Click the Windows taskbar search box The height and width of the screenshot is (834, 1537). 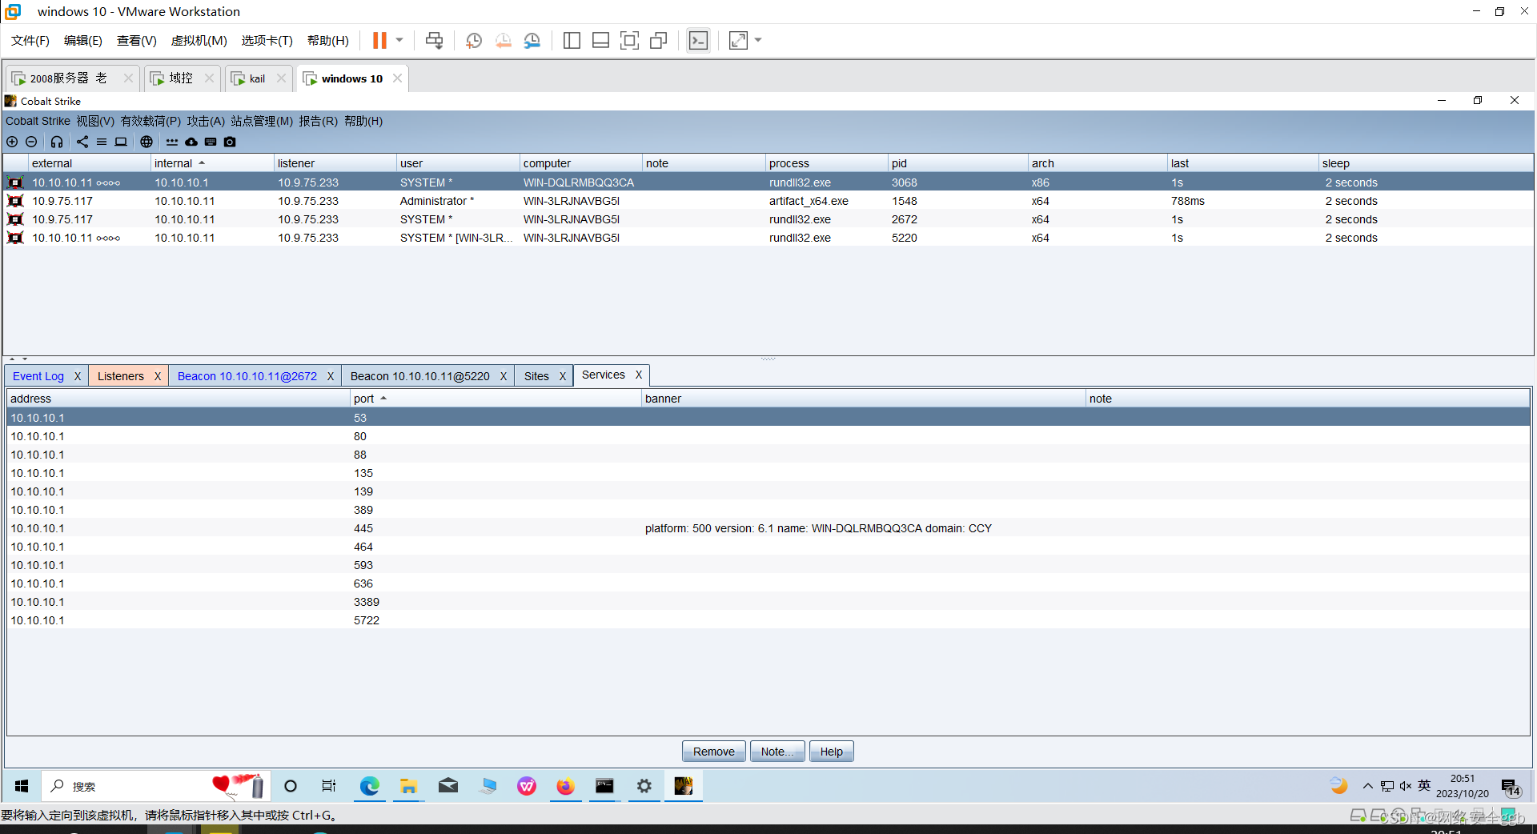(156, 786)
